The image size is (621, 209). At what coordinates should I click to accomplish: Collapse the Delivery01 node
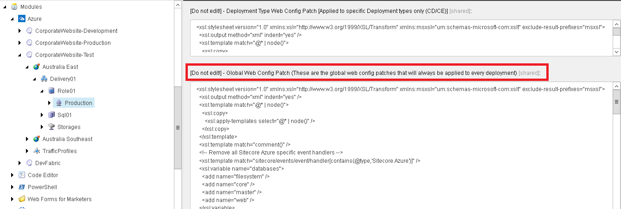[x=34, y=79]
